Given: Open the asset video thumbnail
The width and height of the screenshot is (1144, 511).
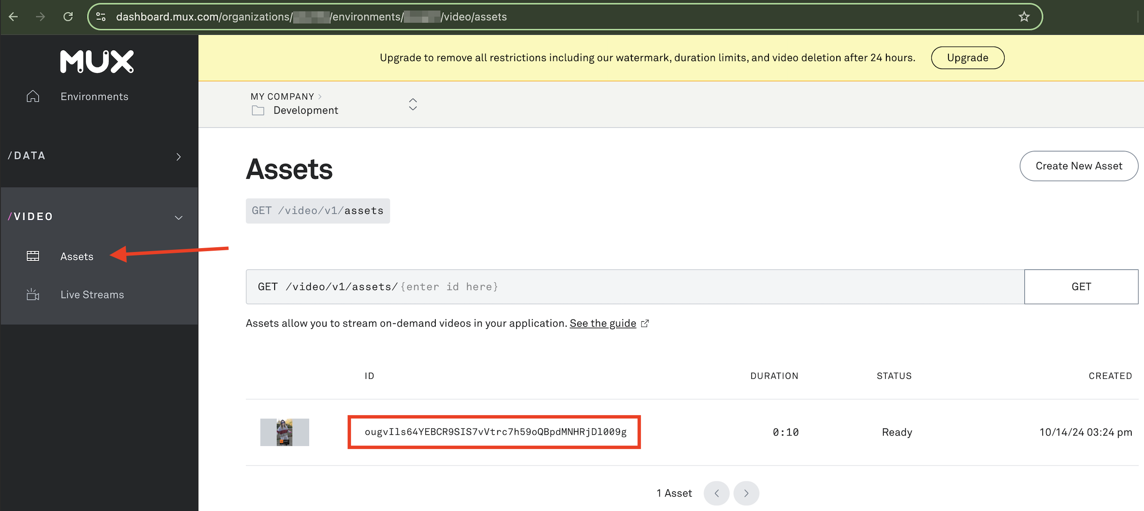Looking at the screenshot, I should [284, 432].
